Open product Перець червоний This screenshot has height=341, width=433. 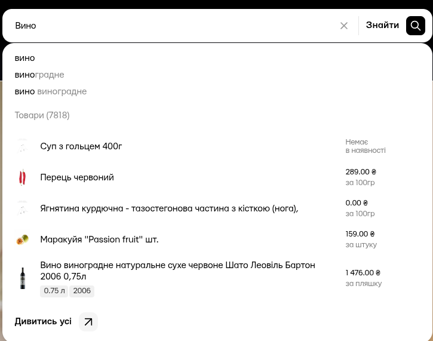pyautogui.click(x=77, y=177)
